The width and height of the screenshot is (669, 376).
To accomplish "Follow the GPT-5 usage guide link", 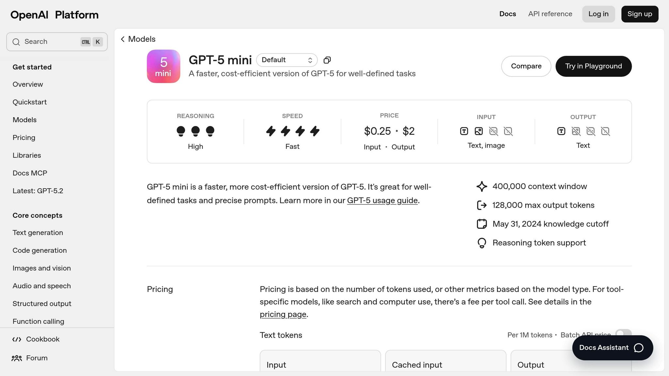I will pyautogui.click(x=382, y=200).
